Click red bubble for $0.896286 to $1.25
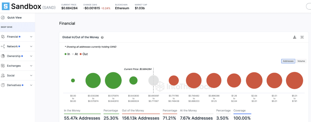The width and height of the screenshot is (311, 122). coord(214,80)
